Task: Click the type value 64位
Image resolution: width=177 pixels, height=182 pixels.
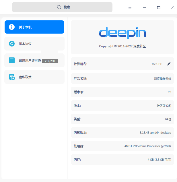Action: click(x=168, y=119)
